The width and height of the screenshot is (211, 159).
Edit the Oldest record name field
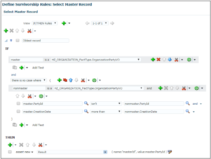(45, 40)
